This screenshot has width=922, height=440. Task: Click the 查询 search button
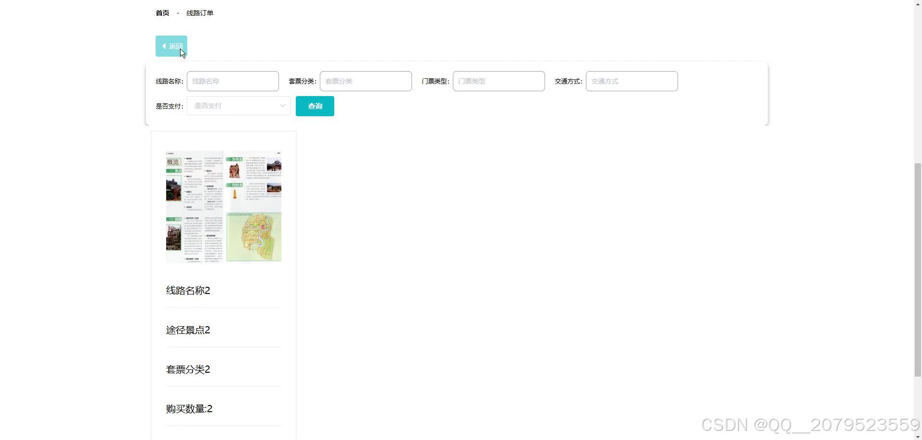315,106
